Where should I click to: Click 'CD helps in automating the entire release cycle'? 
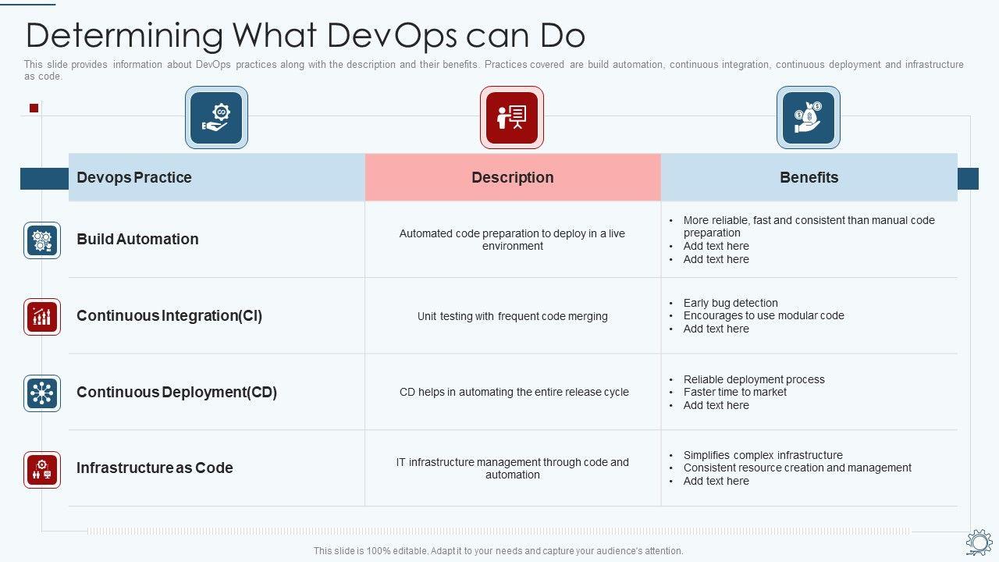(x=514, y=392)
